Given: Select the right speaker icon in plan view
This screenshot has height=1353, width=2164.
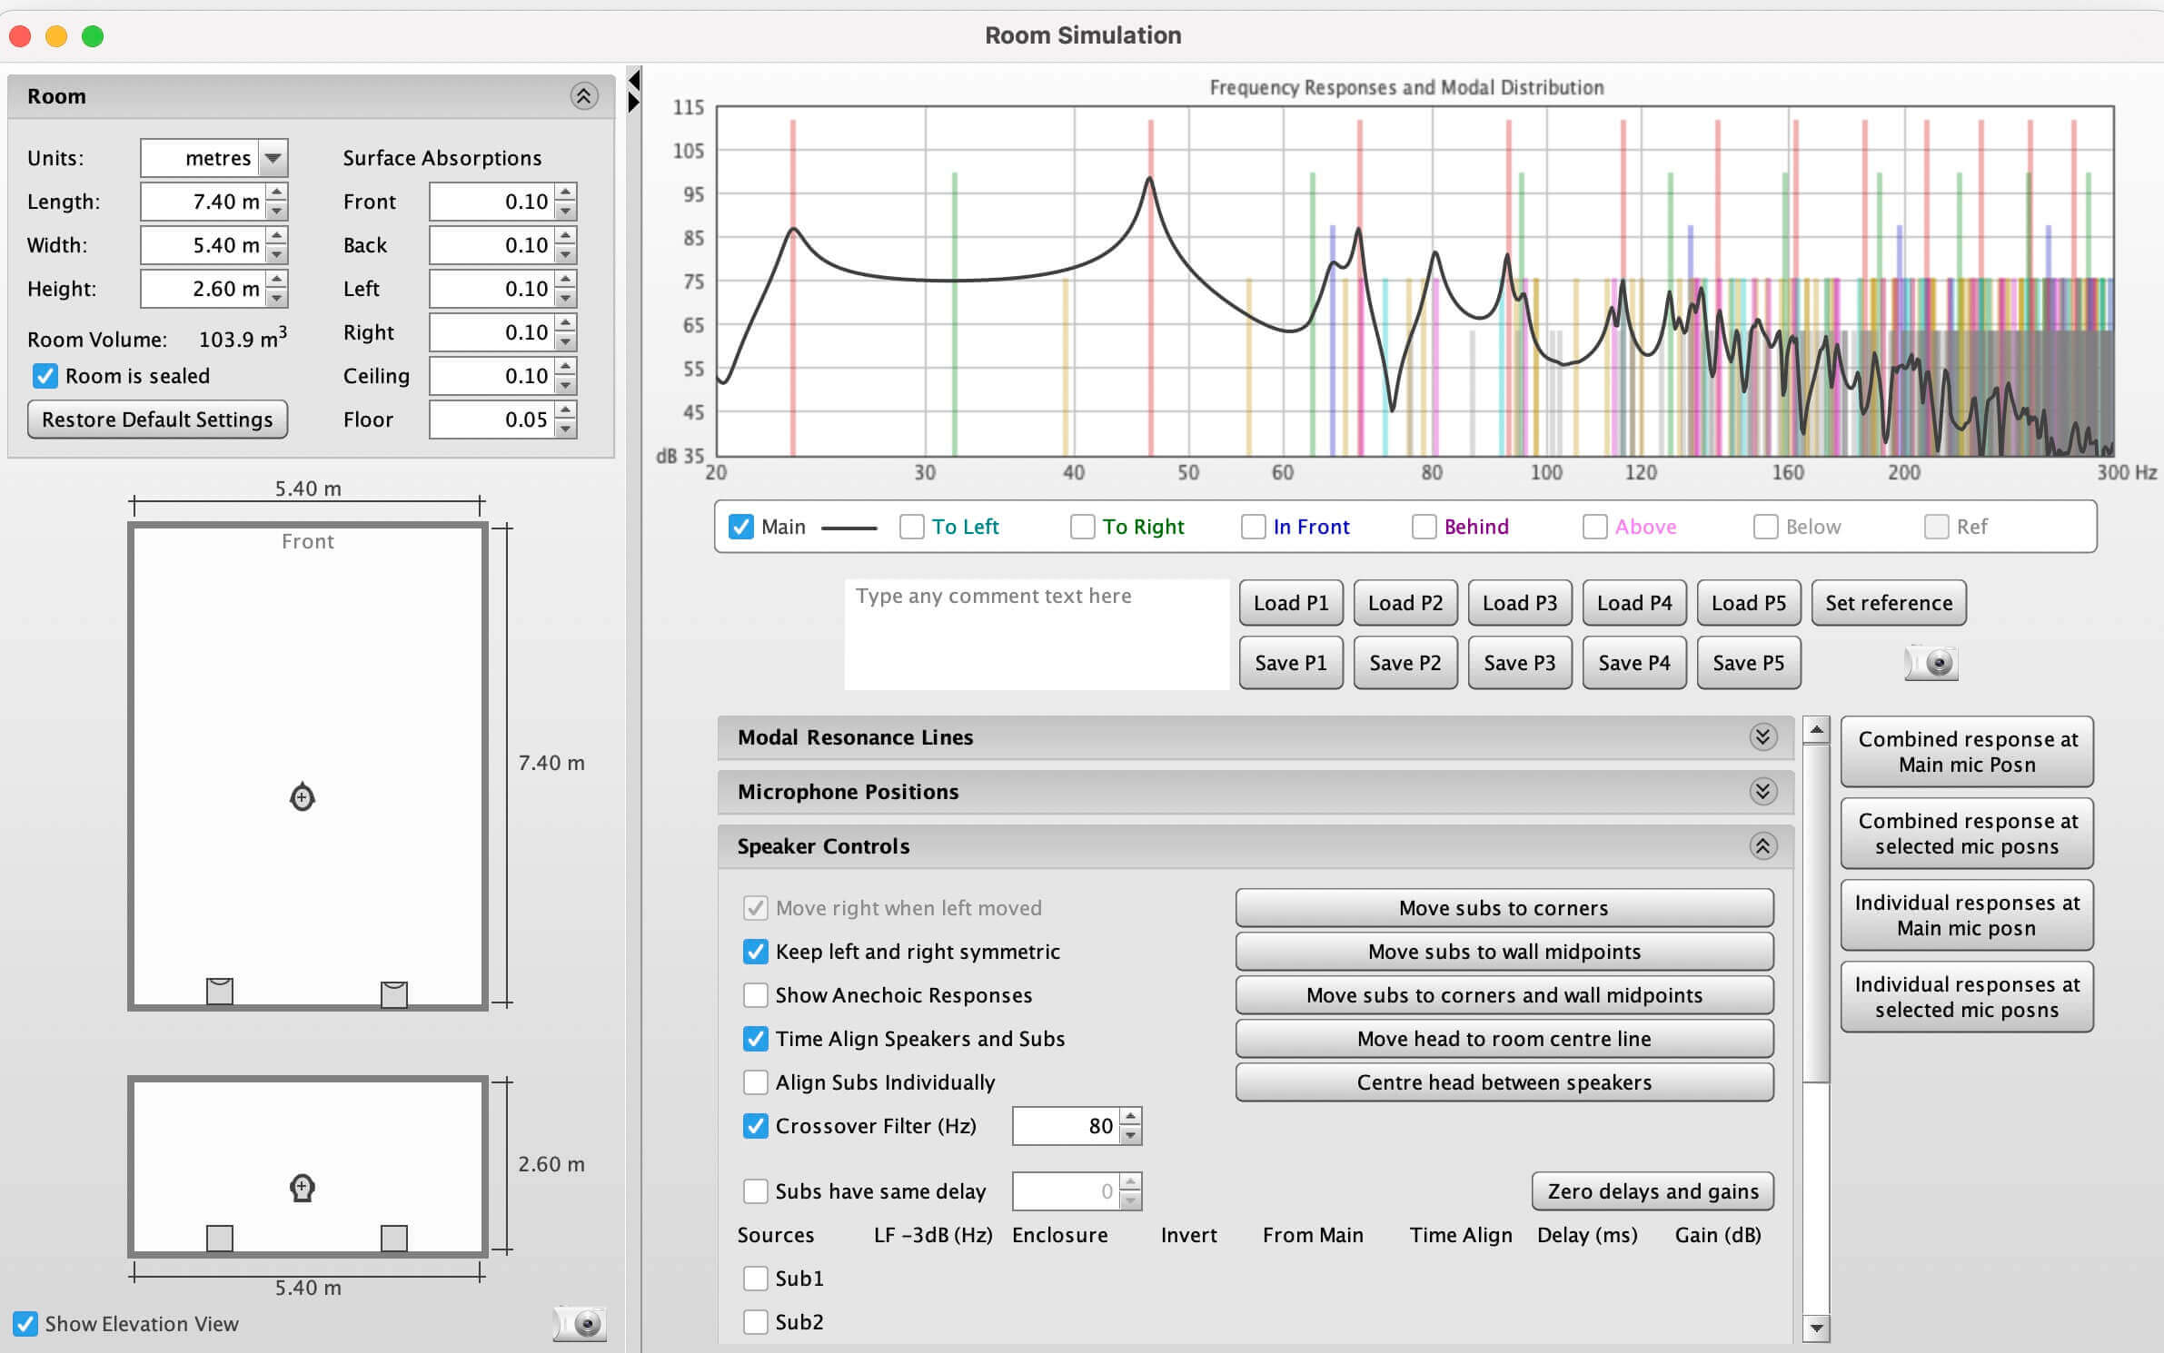Looking at the screenshot, I should coord(393,994).
